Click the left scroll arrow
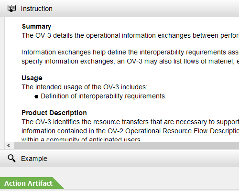Image resolution: width=239 pixels, height=191 pixels. (x=9, y=145)
